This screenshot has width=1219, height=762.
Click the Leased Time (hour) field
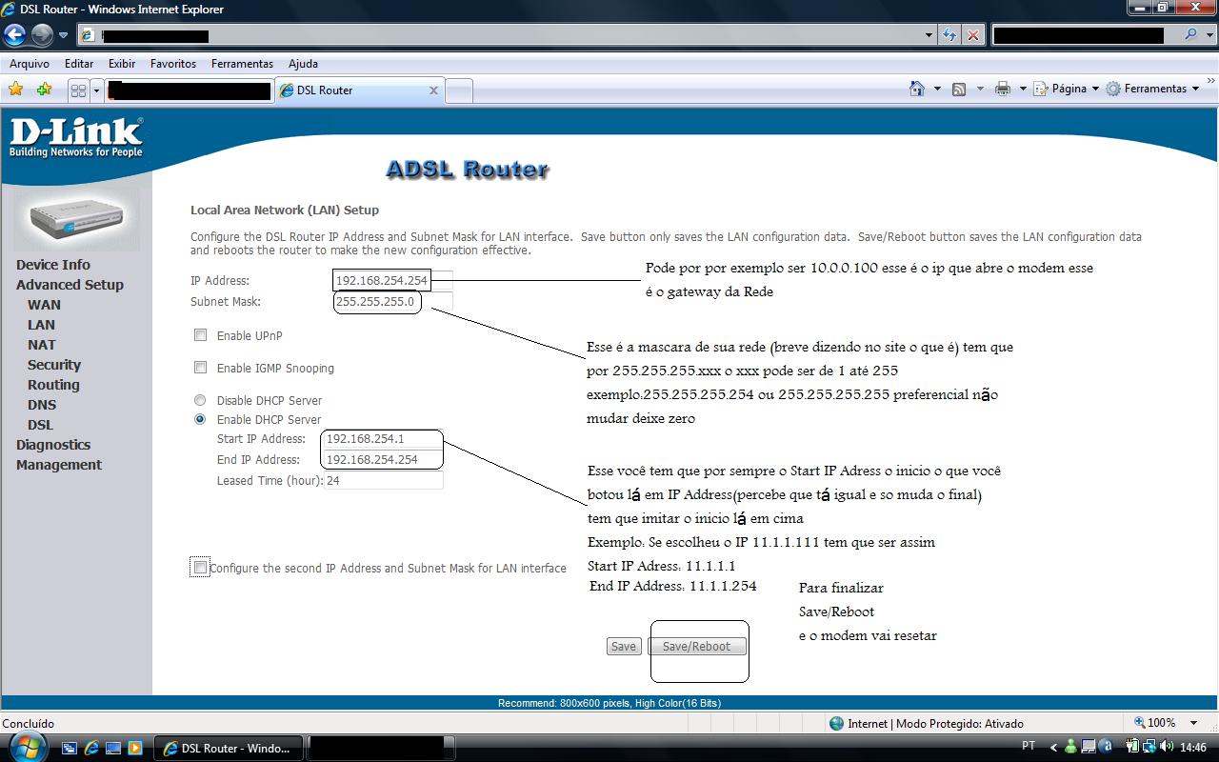[x=384, y=481]
